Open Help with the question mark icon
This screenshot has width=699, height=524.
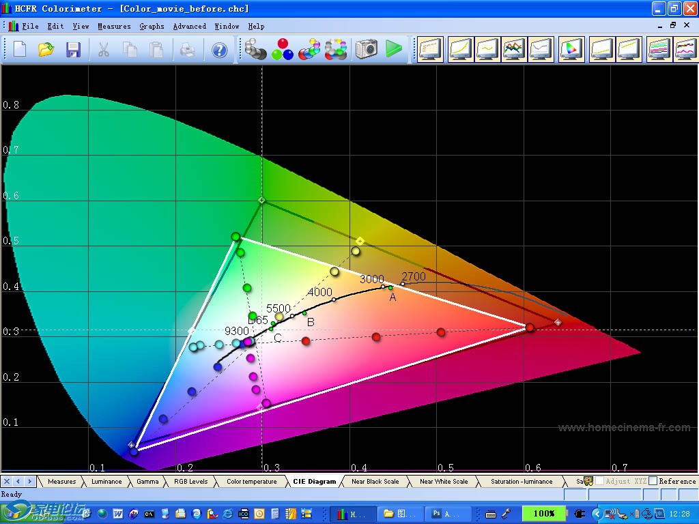[x=219, y=50]
